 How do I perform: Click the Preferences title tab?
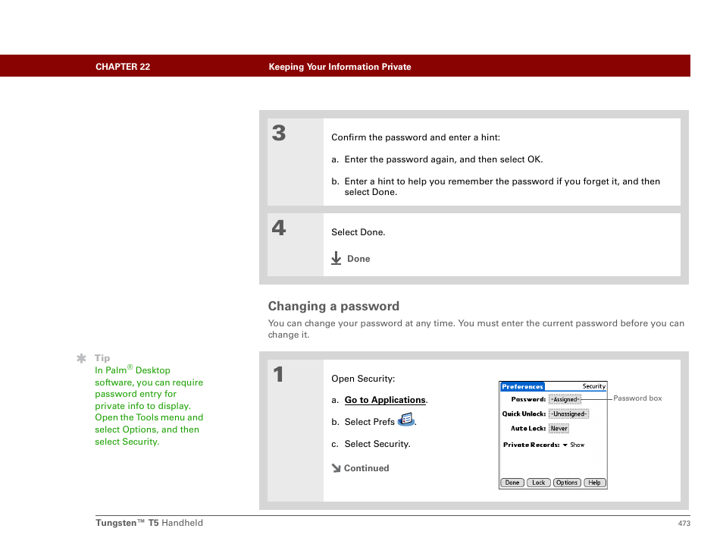522,386
